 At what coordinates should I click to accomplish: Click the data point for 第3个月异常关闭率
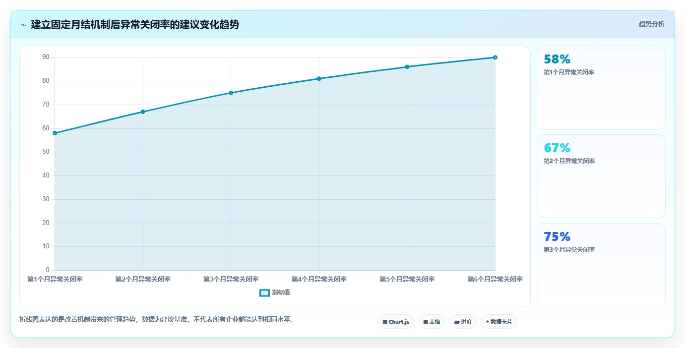pos(231,93)
